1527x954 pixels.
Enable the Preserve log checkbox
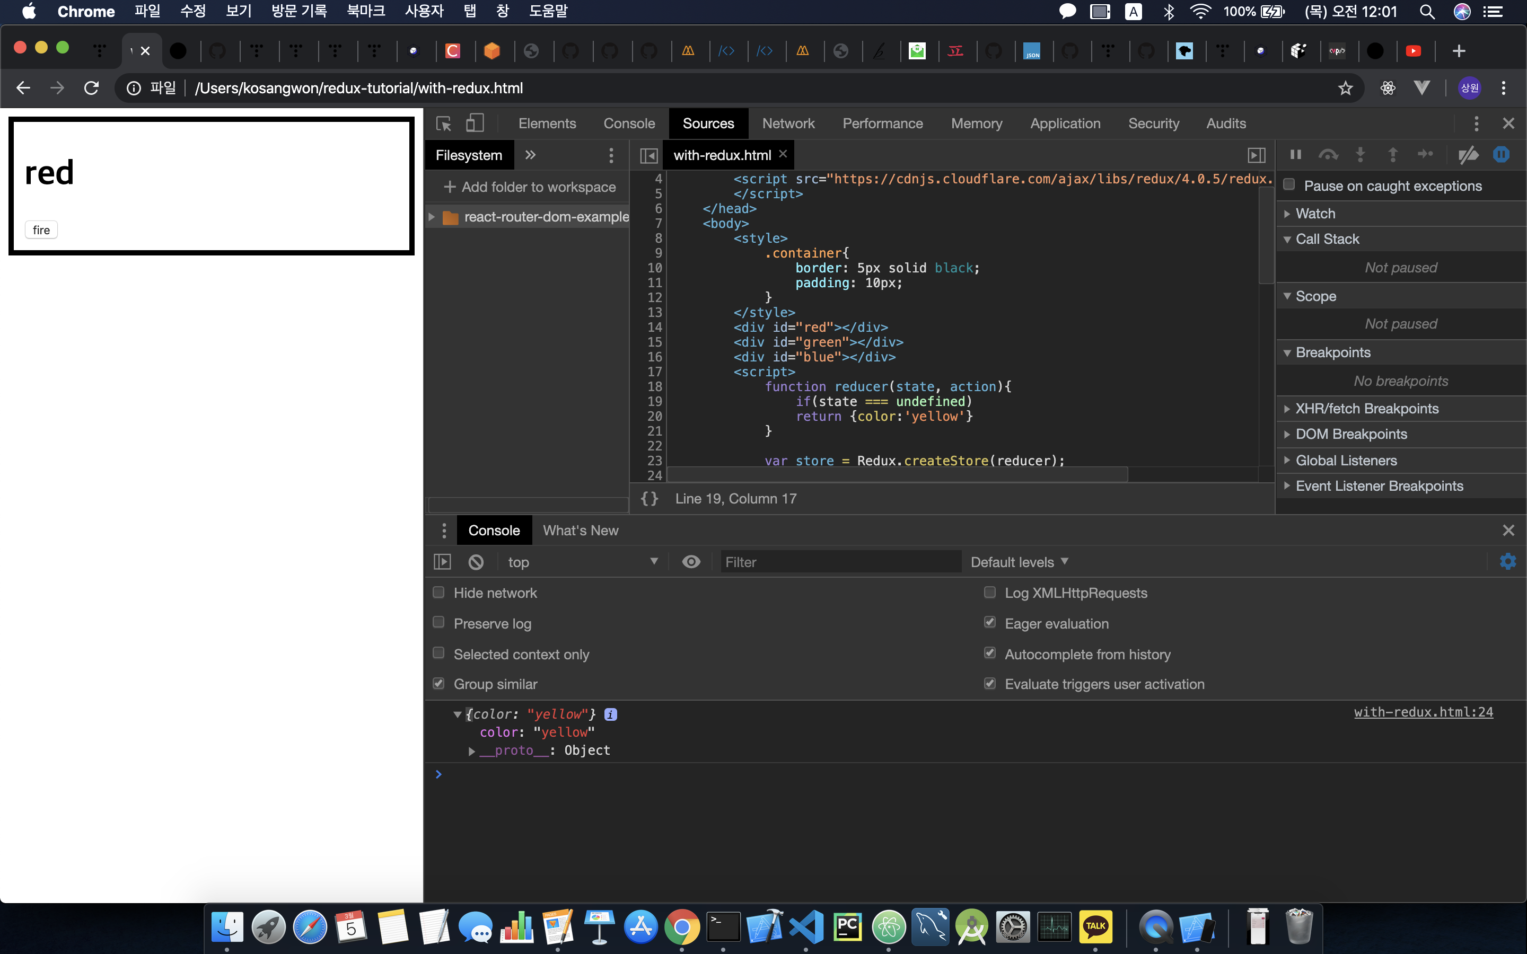tap(439, 623)
